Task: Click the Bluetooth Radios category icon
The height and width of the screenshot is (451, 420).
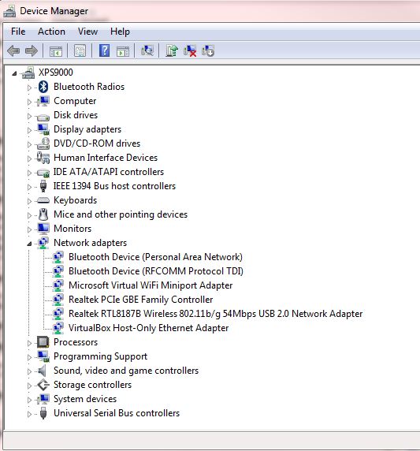Action: point(43,87)
